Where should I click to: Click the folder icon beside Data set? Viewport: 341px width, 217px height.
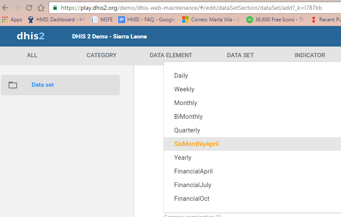point(13,85)
